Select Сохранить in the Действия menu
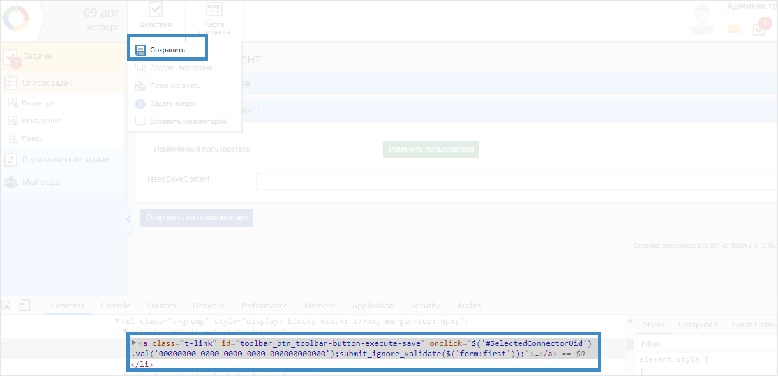This screenshot has width=778, height=376. coord(167,50)
